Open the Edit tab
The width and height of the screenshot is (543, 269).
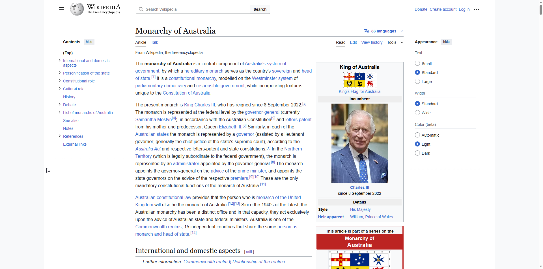coord(353,42)
